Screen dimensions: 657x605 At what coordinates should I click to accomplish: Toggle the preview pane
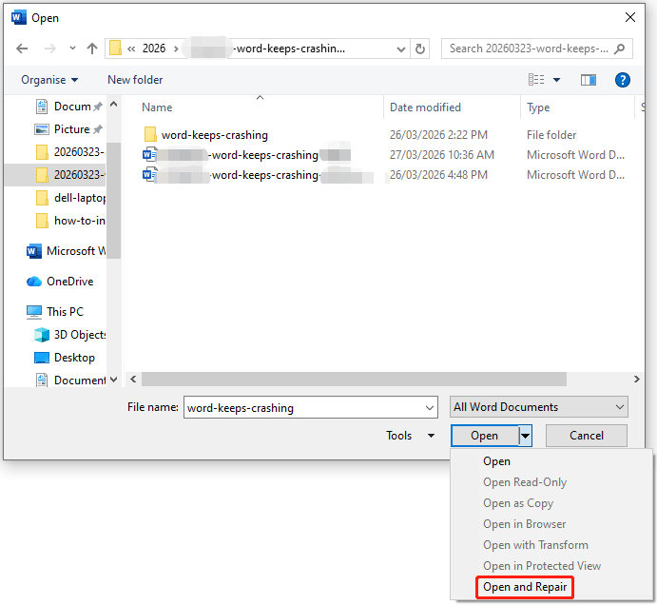tap(589, 80)
